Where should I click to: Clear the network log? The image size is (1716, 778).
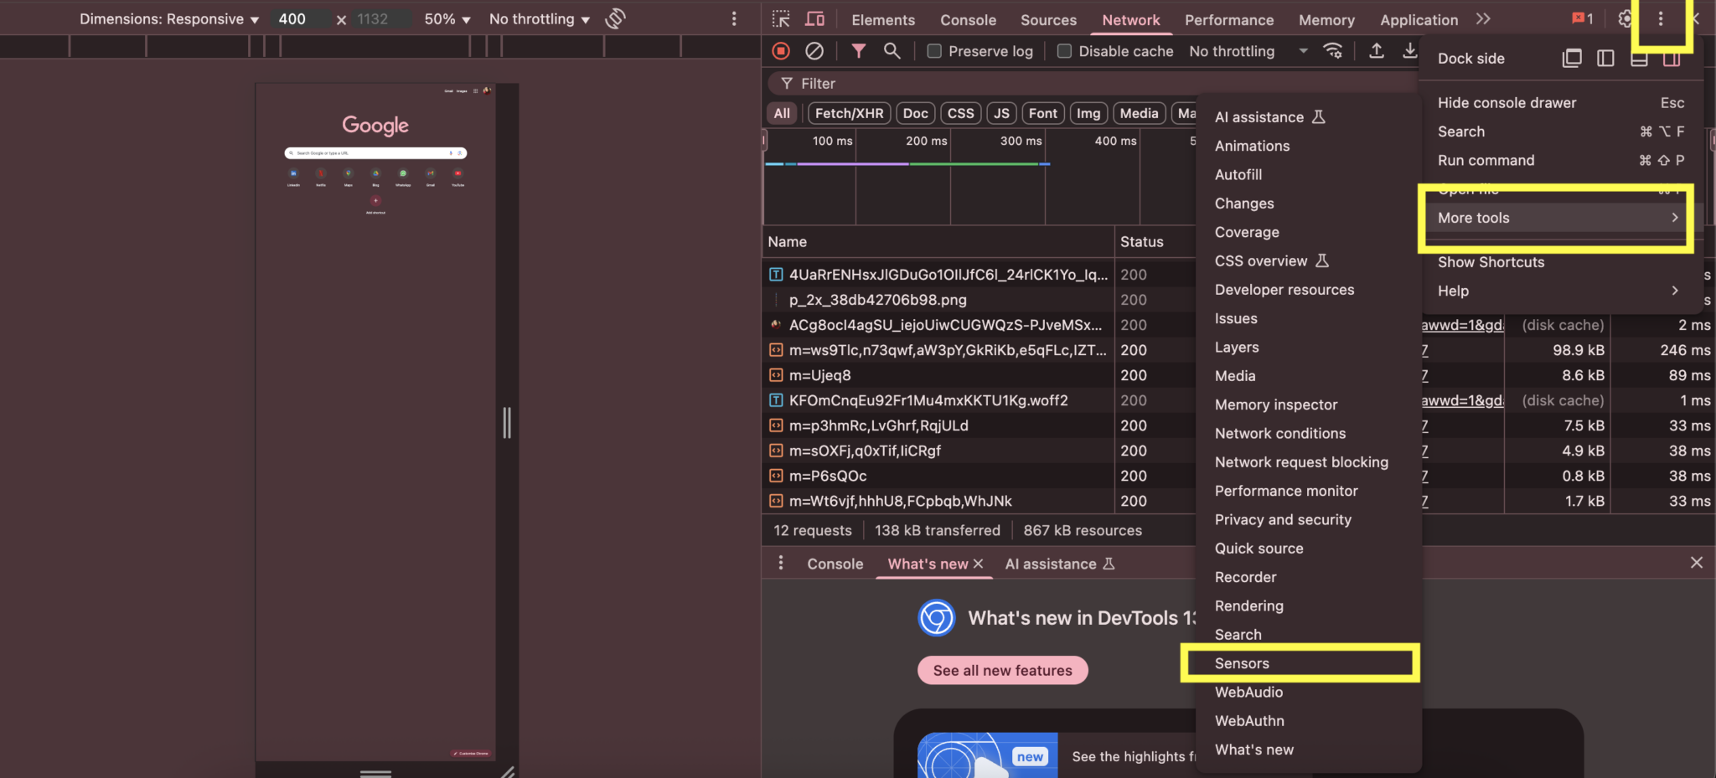tap(814, 51)
